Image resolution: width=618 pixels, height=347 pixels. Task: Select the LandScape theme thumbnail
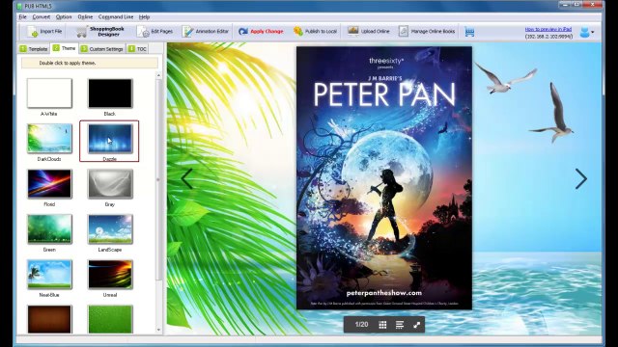click(x=110, y=229)
